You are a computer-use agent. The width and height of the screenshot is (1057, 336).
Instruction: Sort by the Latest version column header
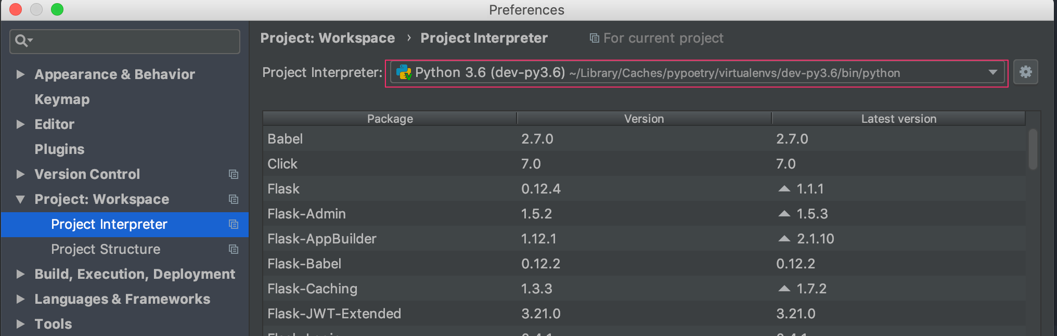[x=898, y=119]
